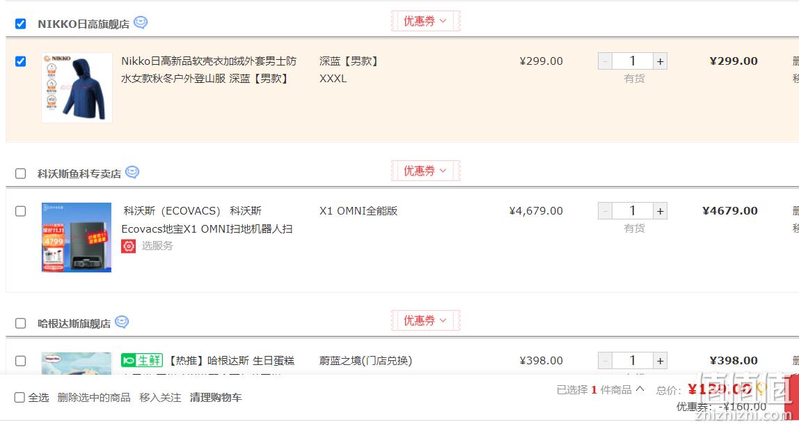
Task: Increase quantity of Nikko jacket
Action: click(x=660, y=61)
